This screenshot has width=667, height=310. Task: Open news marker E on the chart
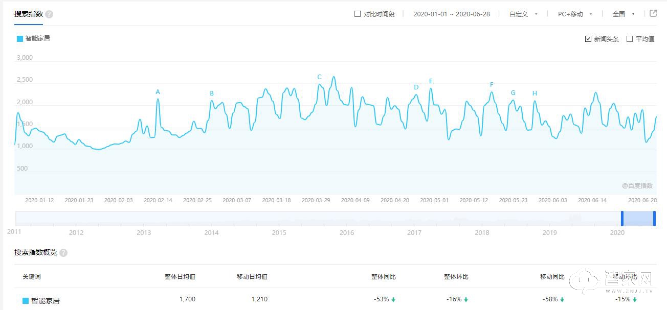431,81
